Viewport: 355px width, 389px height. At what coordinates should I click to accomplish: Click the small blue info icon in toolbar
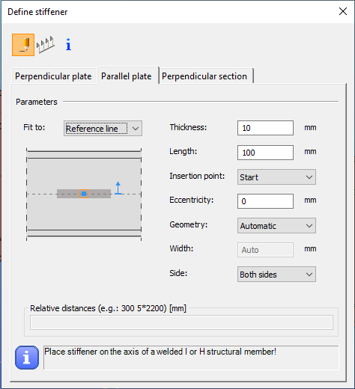68,45
